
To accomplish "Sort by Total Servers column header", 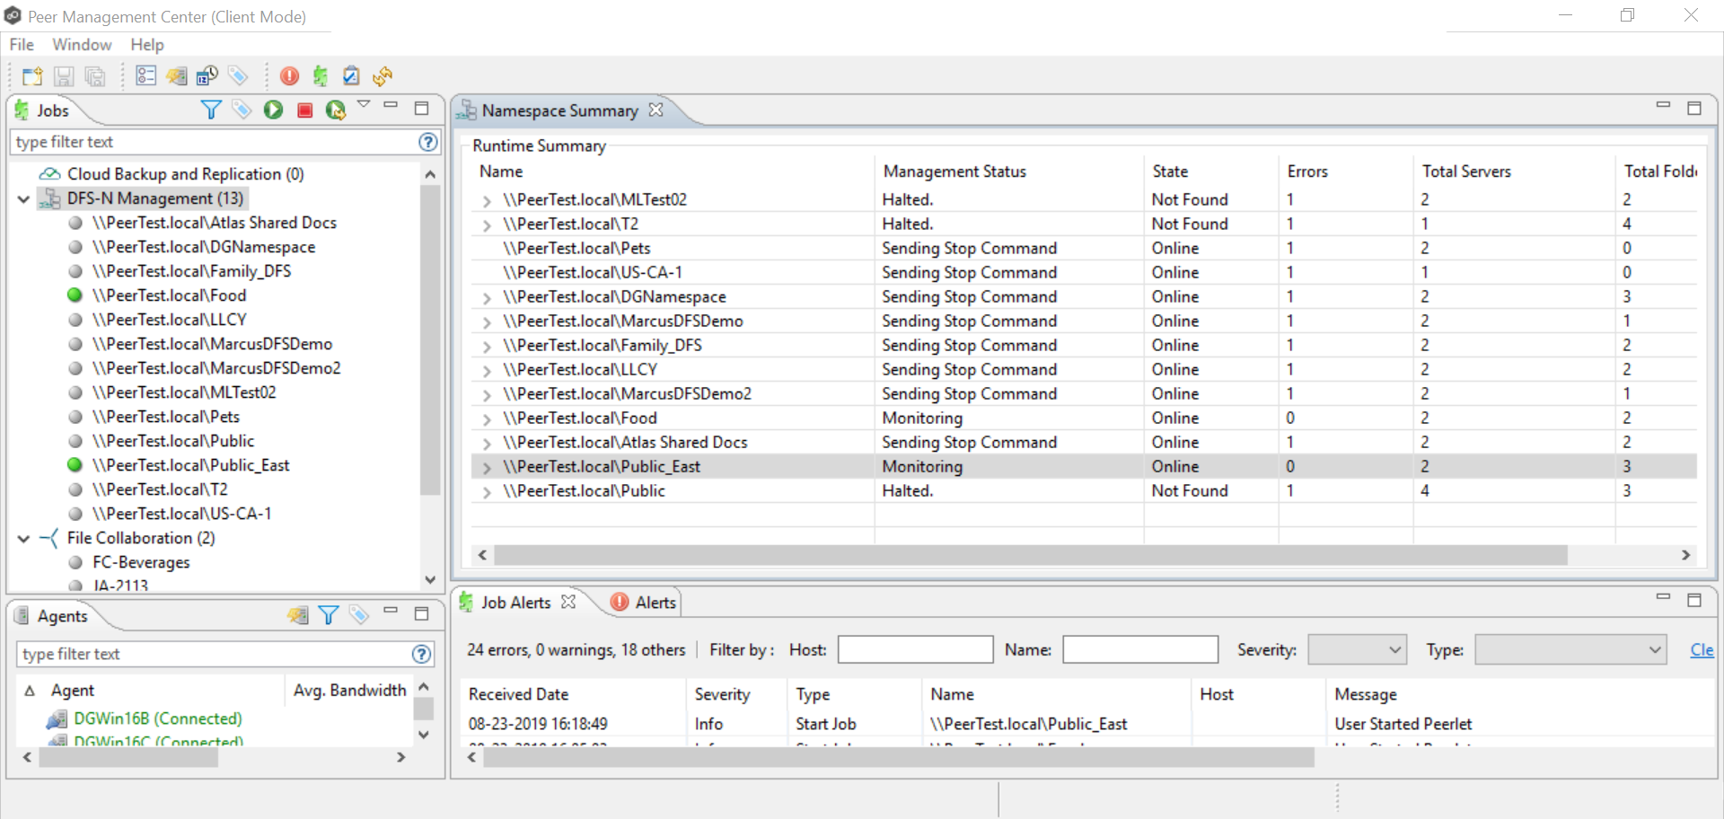I will [1466, 171].
